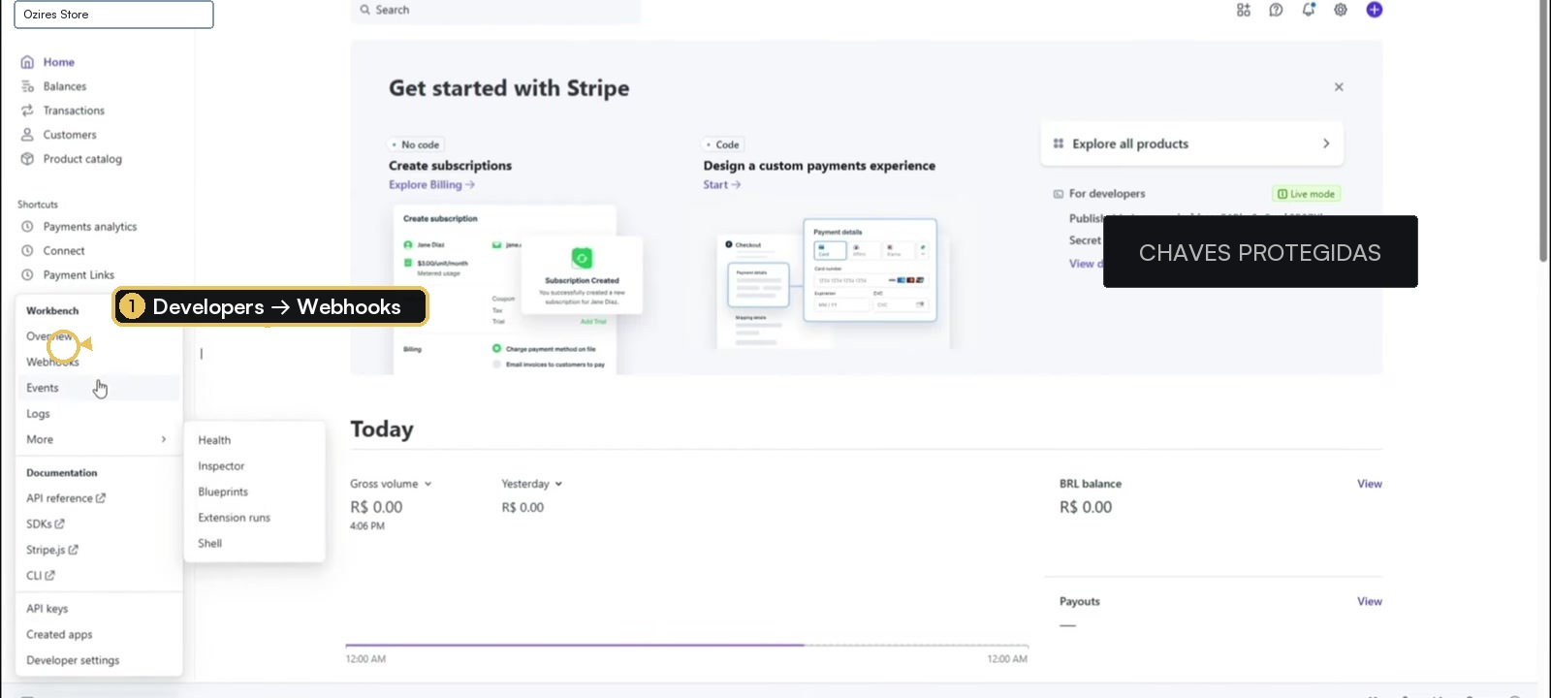The image size is (1551, 698).
Task: Expand the Yesterday comparison dropdown
Action: 531,484
